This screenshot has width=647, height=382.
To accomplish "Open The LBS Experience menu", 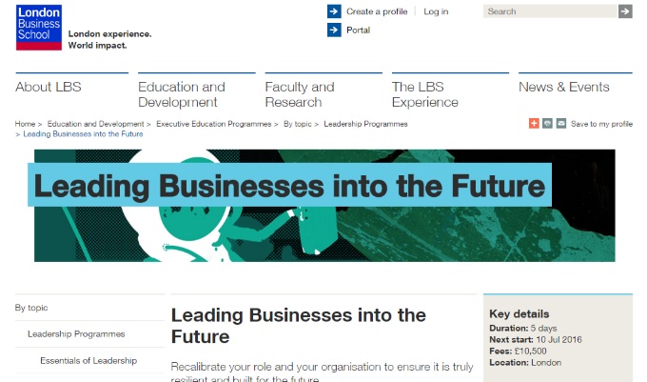I will 425,94.
